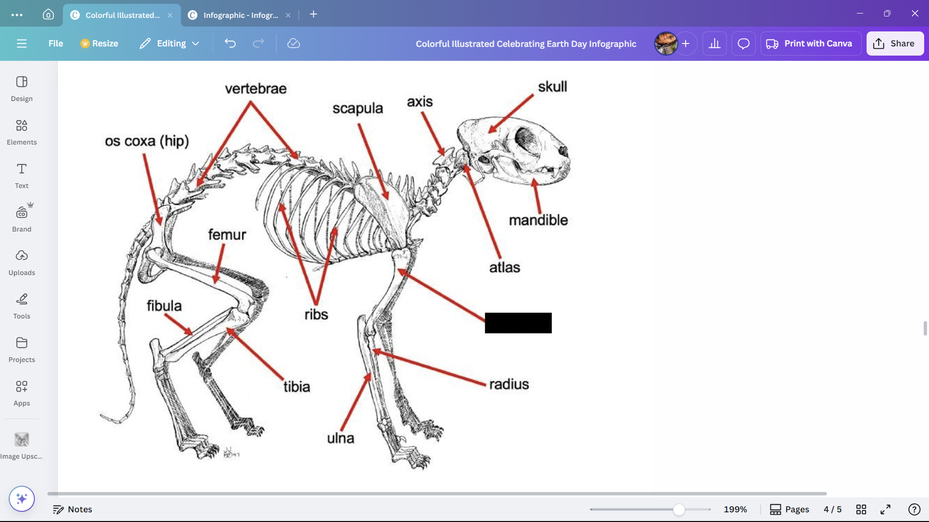
Task: Open the Design panel
Action: (x=22, y=89)
